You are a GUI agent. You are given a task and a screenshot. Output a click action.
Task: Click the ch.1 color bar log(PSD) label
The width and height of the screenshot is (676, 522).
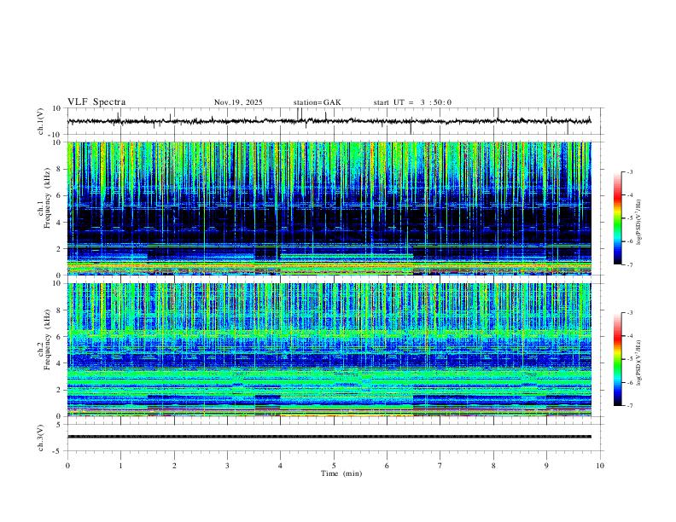coord(639,223)
